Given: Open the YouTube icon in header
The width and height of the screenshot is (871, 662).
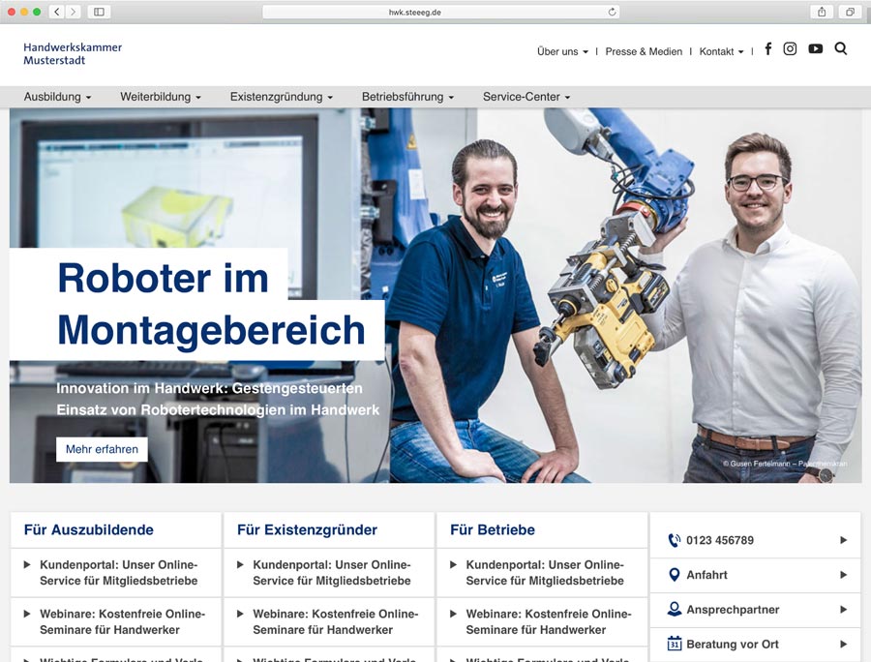Looking at the screenshot, I should click(x=816, y=49).
